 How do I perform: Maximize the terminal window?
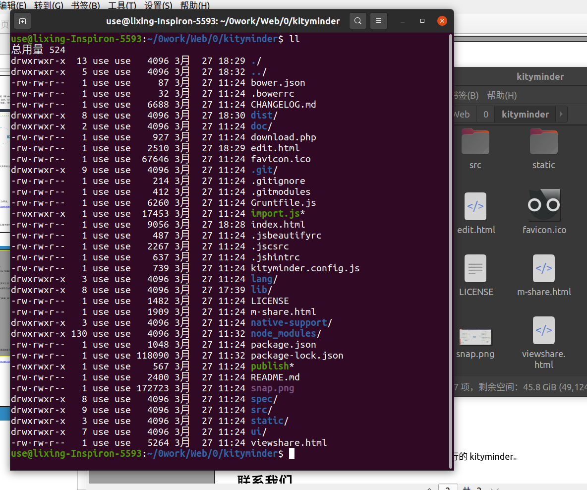click(x=422, y=21)
